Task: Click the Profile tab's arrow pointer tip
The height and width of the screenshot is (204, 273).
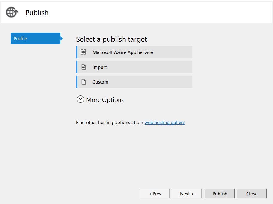Action: tap(61, 39)
